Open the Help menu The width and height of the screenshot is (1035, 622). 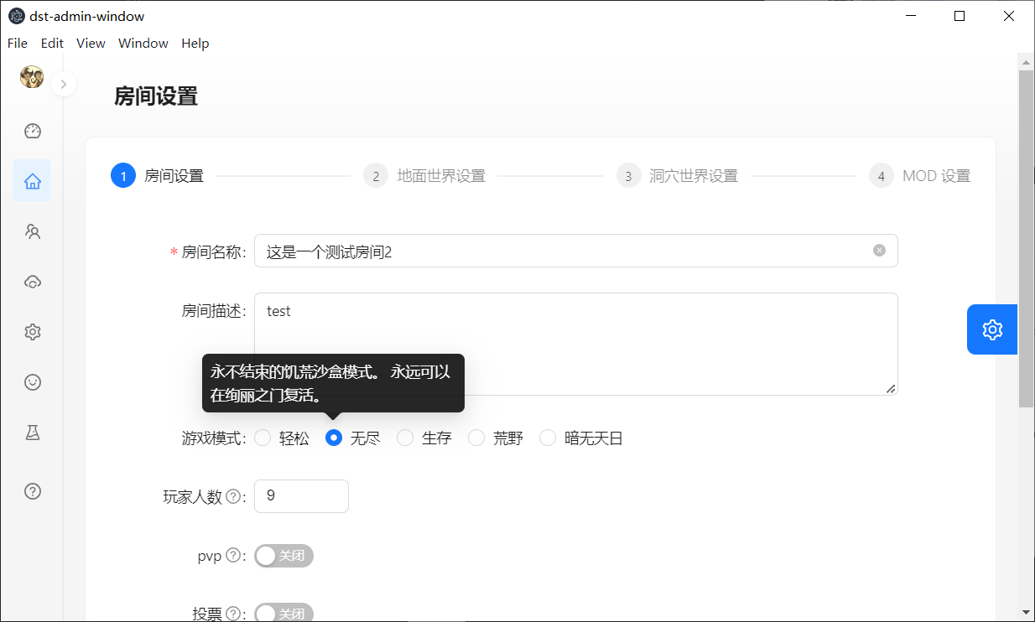coord(195,44)
